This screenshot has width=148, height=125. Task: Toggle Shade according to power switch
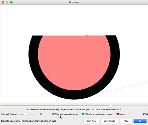[84, 114]
